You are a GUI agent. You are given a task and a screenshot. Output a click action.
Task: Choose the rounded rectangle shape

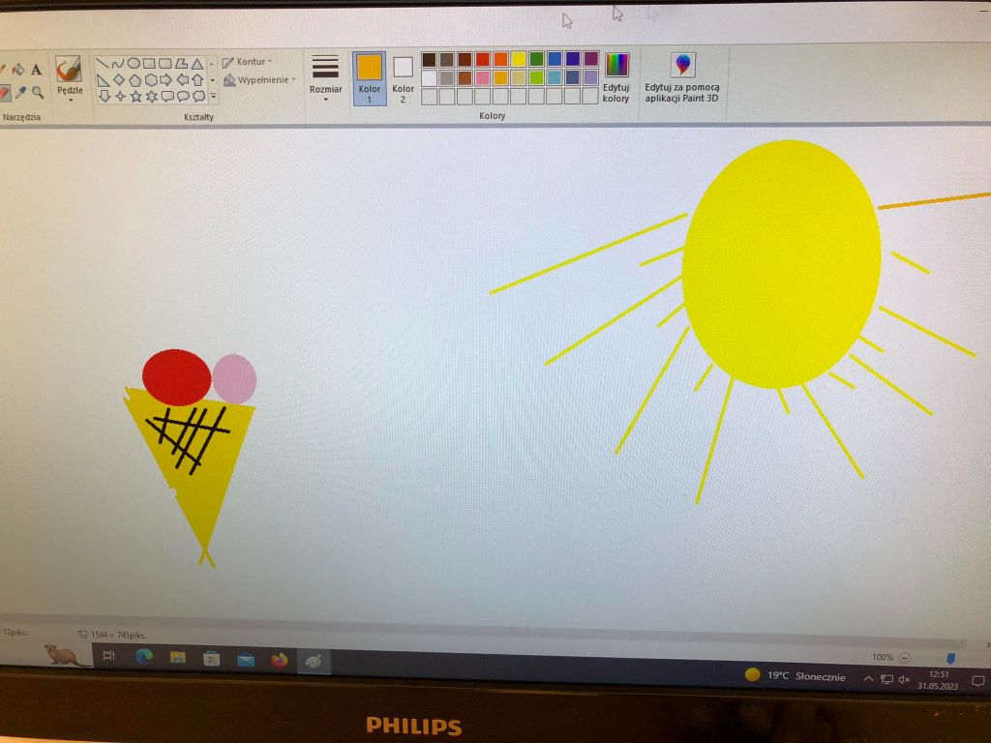click(165, 63)
